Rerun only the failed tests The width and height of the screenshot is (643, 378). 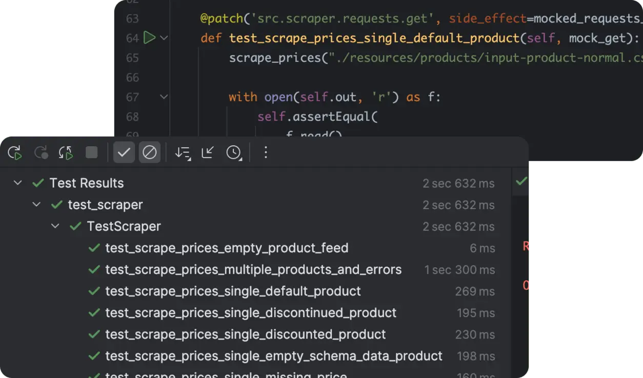(41, 152)
